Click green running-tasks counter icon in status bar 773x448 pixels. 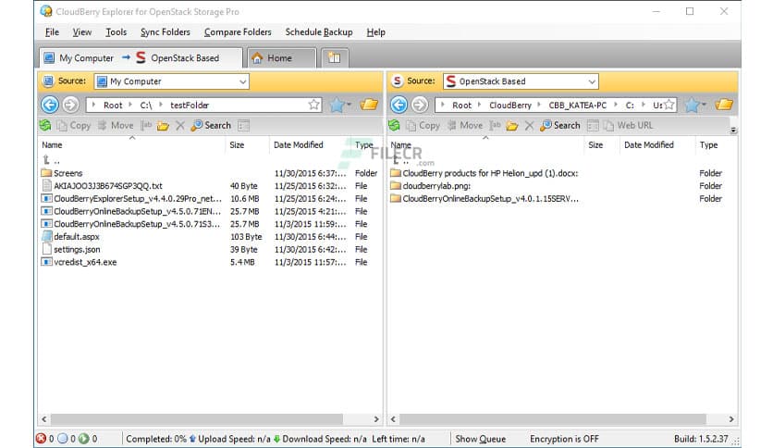click(84, 438)
